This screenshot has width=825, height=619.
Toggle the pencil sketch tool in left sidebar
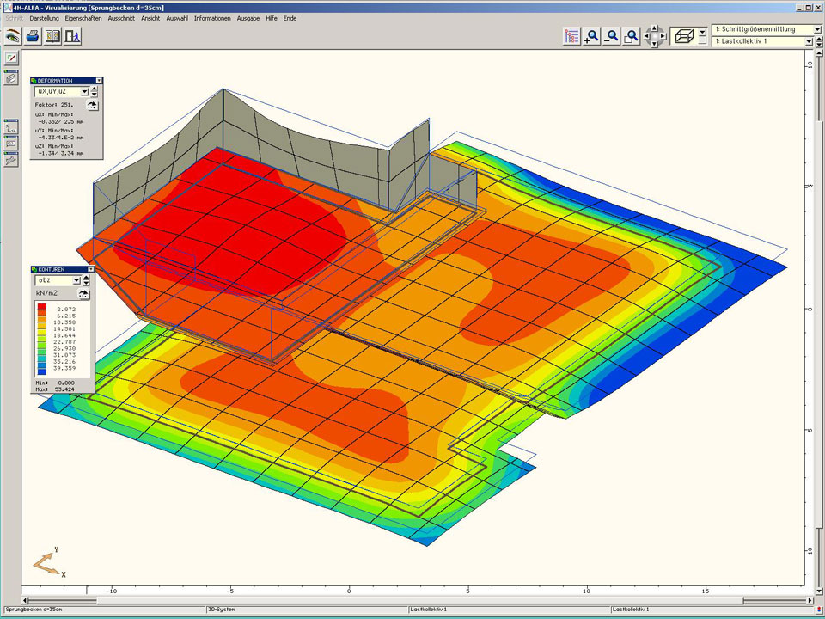pyautogui.click(x=11, y=58)
